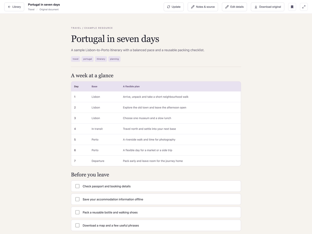The height and width of the screenshot is (234, 312).
Task: Check 'Check passport and booking details'
Action: click(77, 186)
